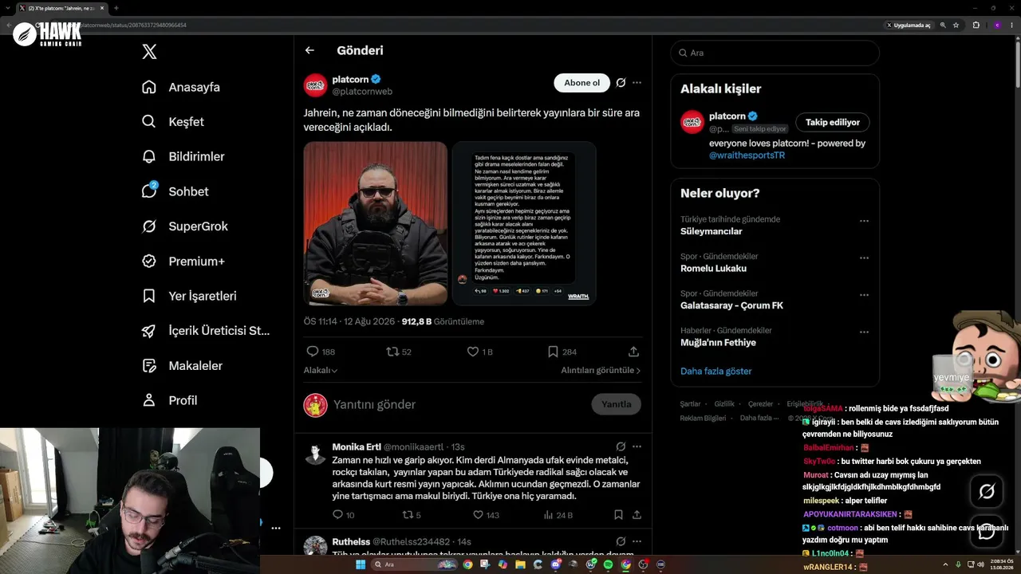This screenshot has width=1021, height=574.
Task: Expand the Daha fazla footer menu
Action: [760, 418]
